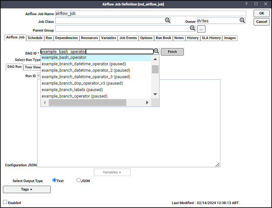This screenshot has height=208, width=272.
Task: Toggle the Enabled checkbox
Action: coord(5,202)
